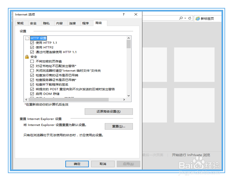Toggle 启用 DOM 存储 checkbox
Screen dimensions: 233x181
click(32, 94)
